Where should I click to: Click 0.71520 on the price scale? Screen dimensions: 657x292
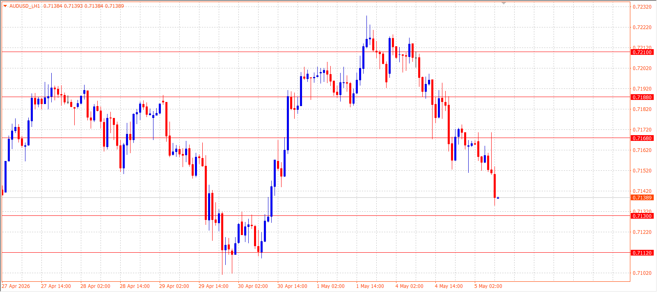point(642,171)
